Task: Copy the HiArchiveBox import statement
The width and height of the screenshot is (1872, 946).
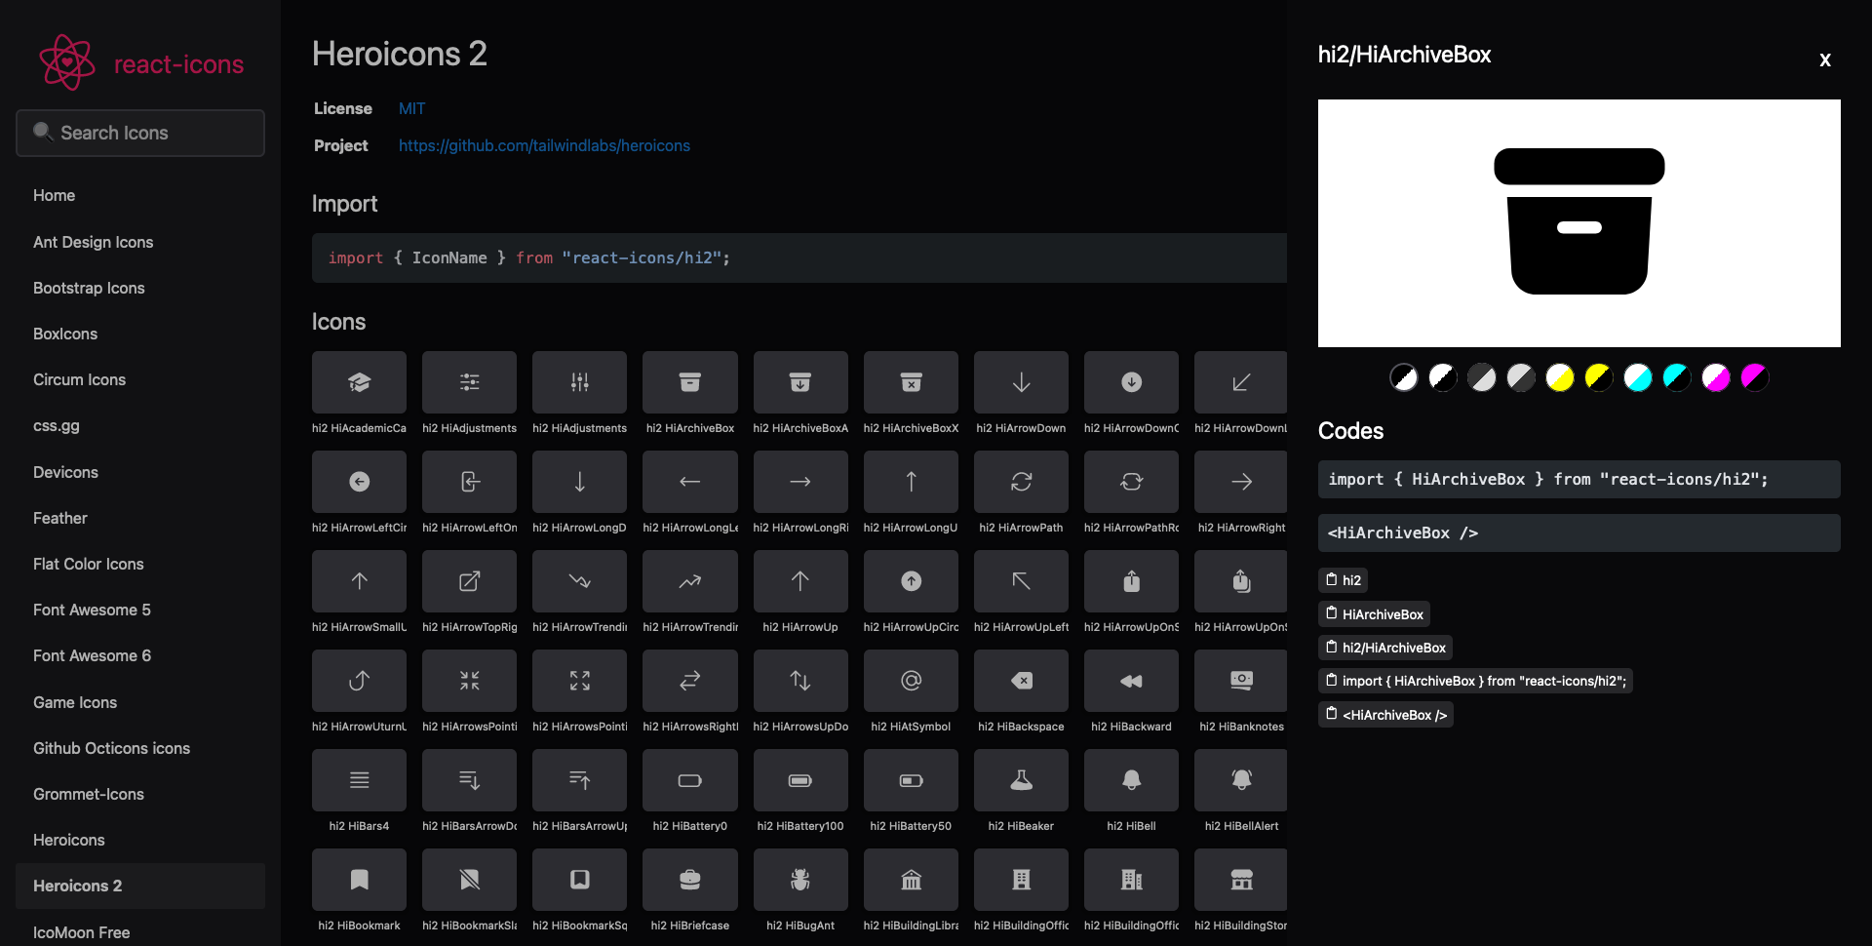Action: (x=1474, y=681)
